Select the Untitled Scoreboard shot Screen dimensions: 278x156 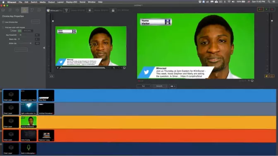click(x=46, y=109)
